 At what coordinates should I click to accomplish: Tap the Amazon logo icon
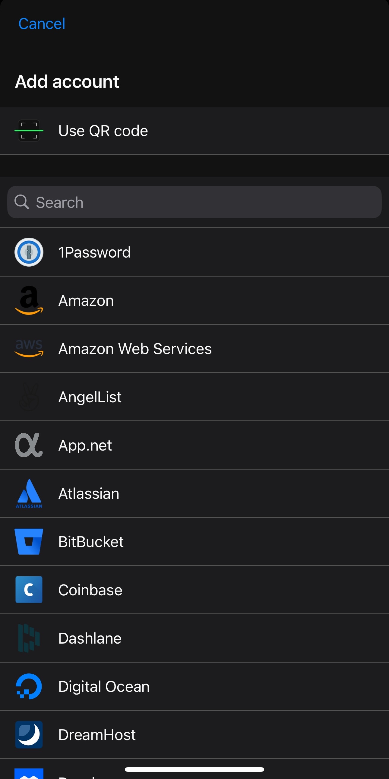(29, 300)
